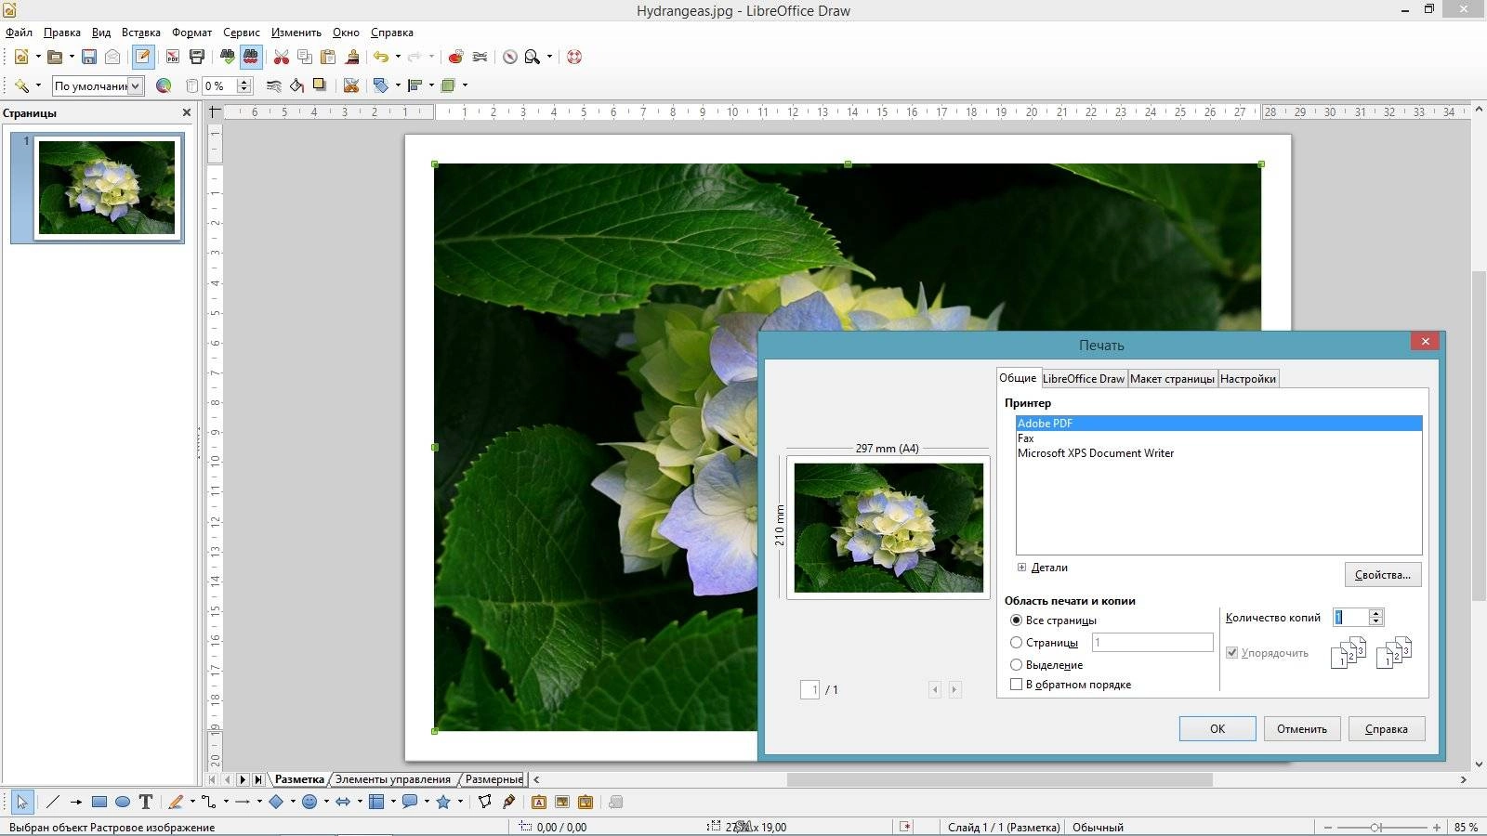Open the 'Формат' menu
This screenshot has height=836, width=1487.
tap(191, 33)
